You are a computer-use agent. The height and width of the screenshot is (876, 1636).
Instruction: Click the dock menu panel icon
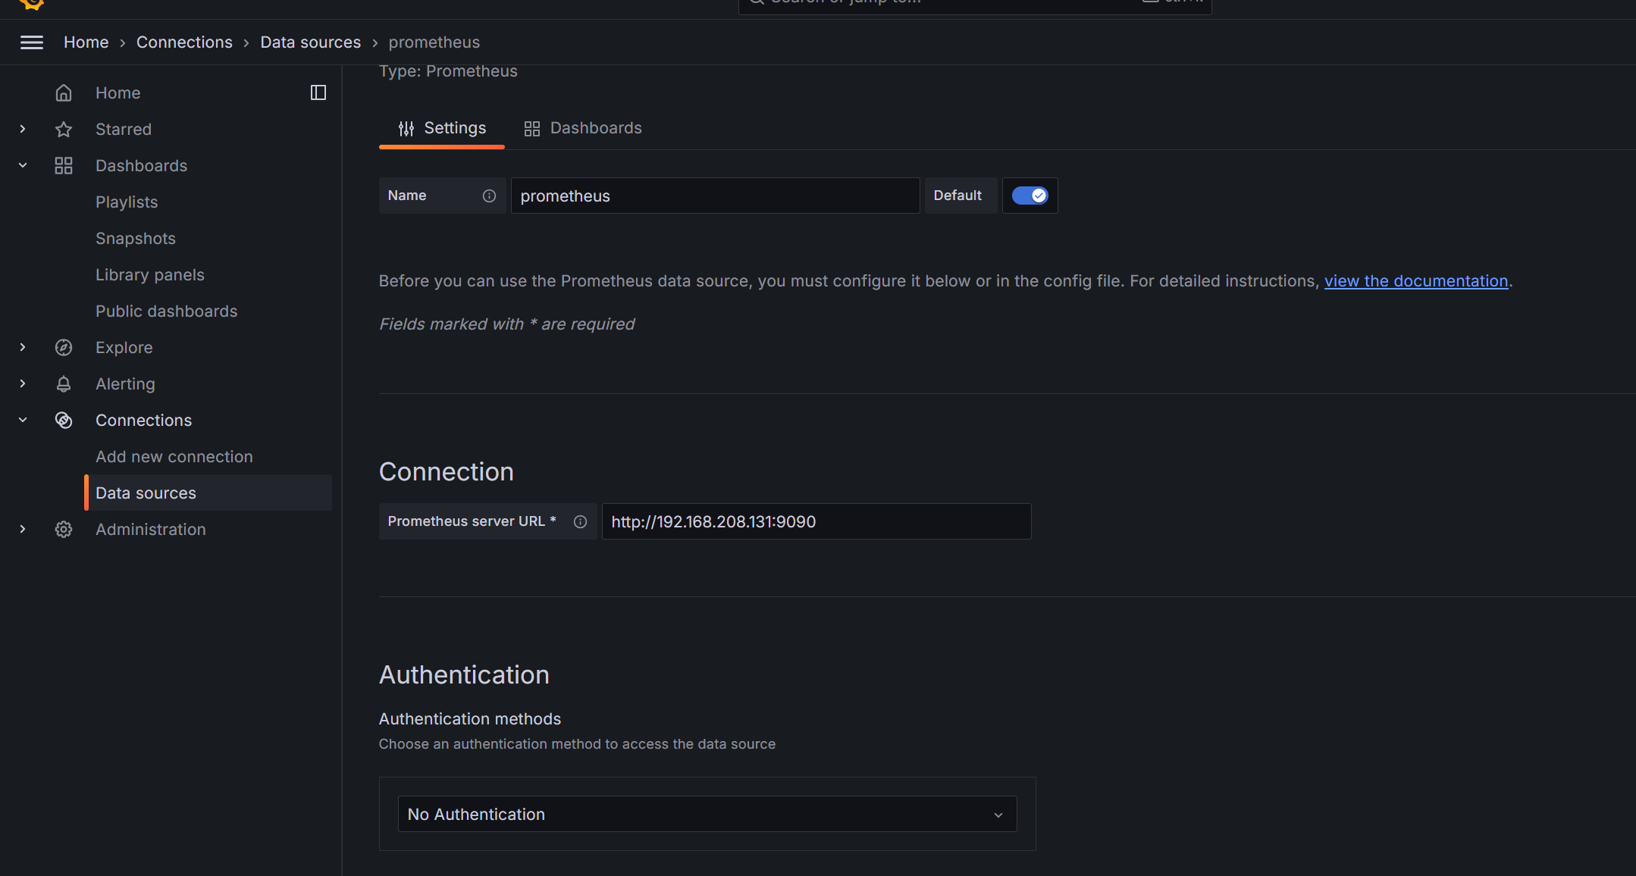pos(318,92)
